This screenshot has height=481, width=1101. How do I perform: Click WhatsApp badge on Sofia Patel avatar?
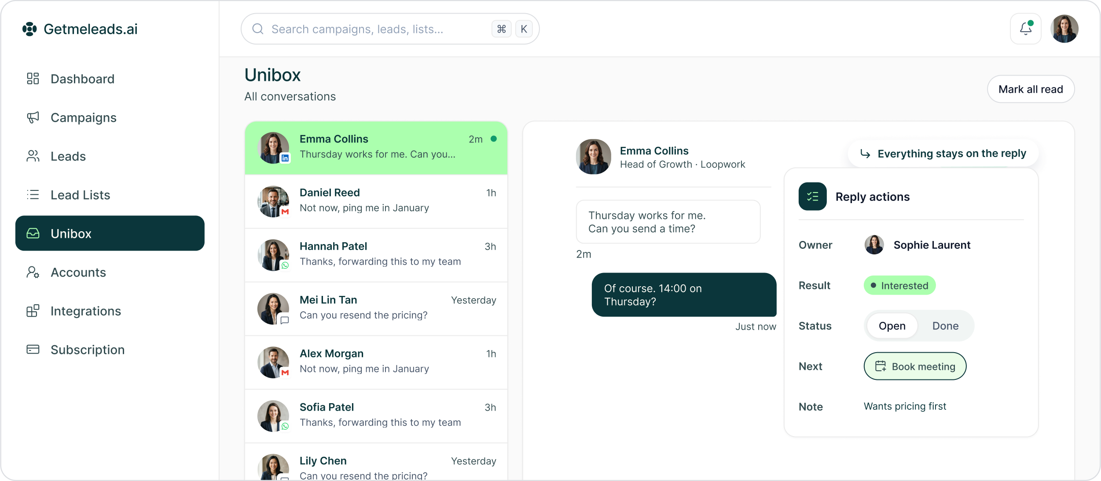285,426
